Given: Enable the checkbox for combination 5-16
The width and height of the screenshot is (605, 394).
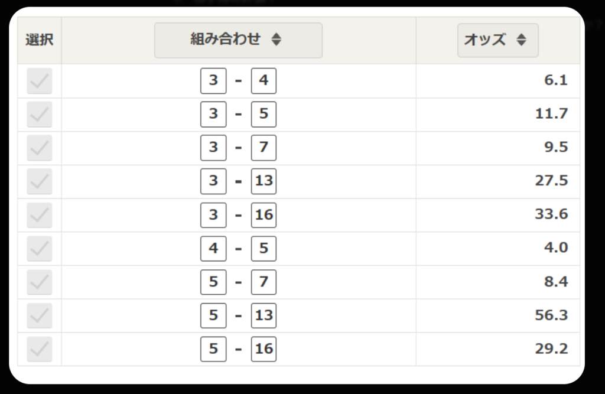Looking at the screenshot, I should (x=39, y=349).
